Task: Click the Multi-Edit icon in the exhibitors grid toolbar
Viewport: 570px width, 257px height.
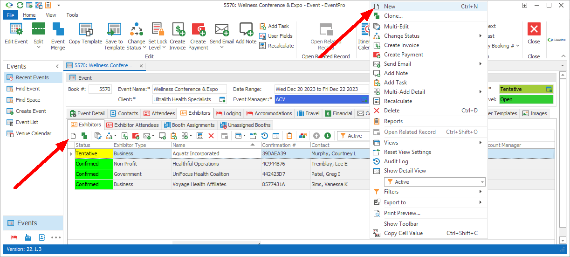Action: click(x=97, y=136)
